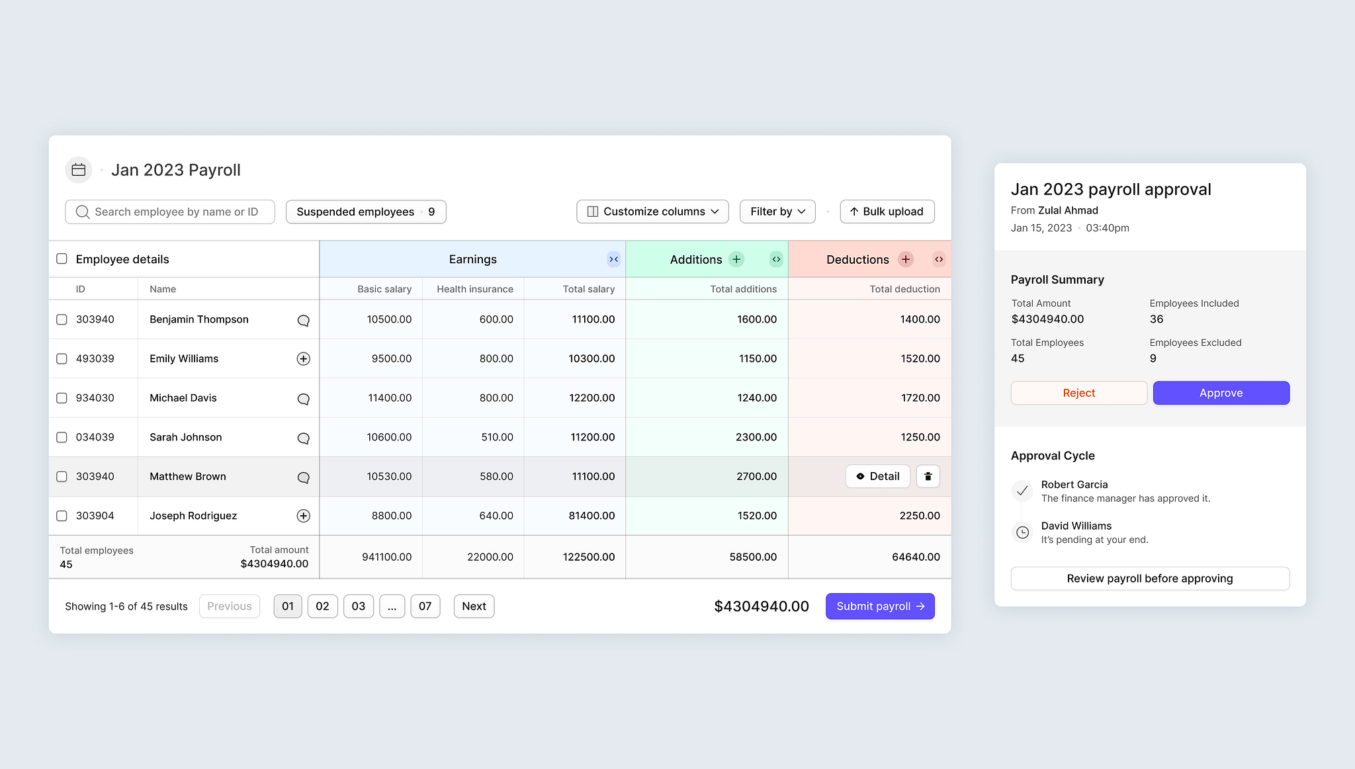This screenshot has height=769, width=1355.
Task: Click the search employee input field
Action: click(169, 211)
